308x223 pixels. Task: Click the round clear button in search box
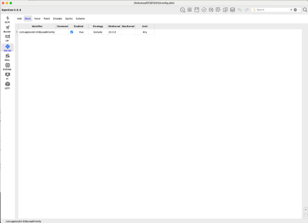pyautogui.click(x=295, y=10)
